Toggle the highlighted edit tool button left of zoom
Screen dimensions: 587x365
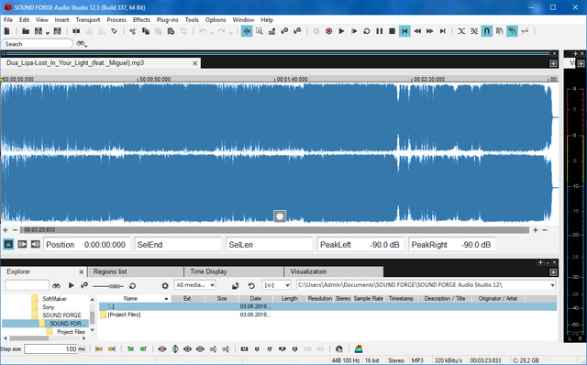pyautogui.click(x=247, y=31)
